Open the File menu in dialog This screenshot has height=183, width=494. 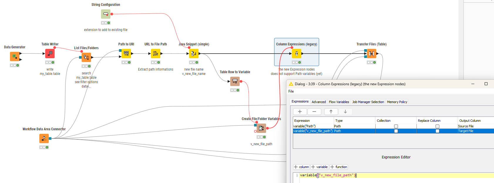tap(291, 91)
